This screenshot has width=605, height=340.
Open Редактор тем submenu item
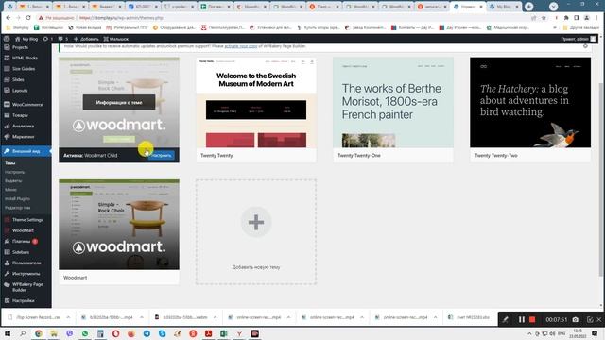(x=17, y=208)
